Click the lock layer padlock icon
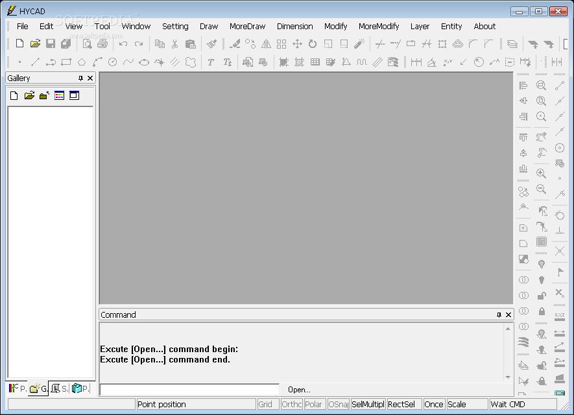This screenshot has height=415, width=574. tap(542, 311)
